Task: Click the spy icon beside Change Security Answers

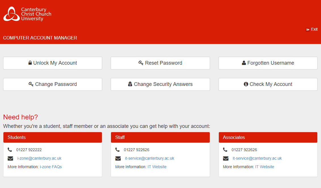Action: point(130,84)
